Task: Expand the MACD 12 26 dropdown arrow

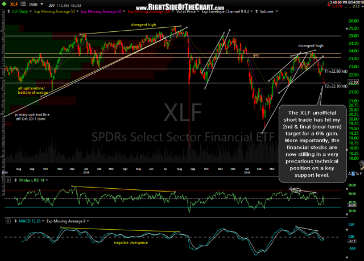Action: pos(43,221)
